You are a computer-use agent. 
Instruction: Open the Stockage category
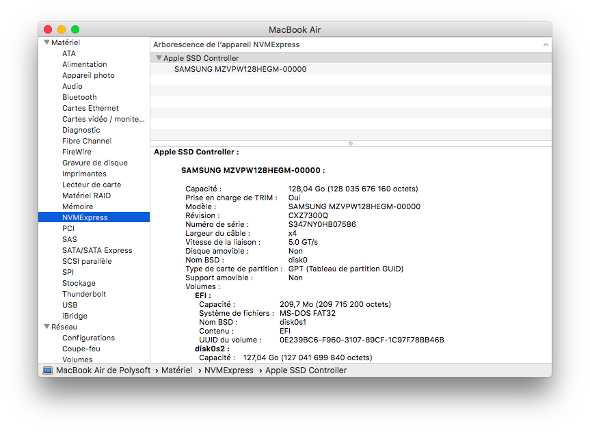[79, 282]
